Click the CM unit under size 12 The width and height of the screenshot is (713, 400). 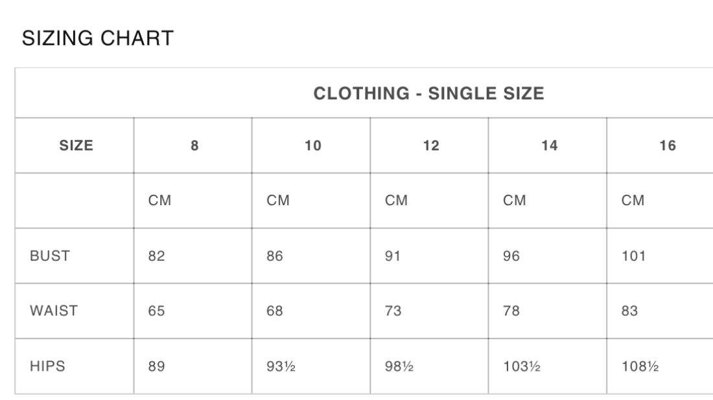(396, 200)
